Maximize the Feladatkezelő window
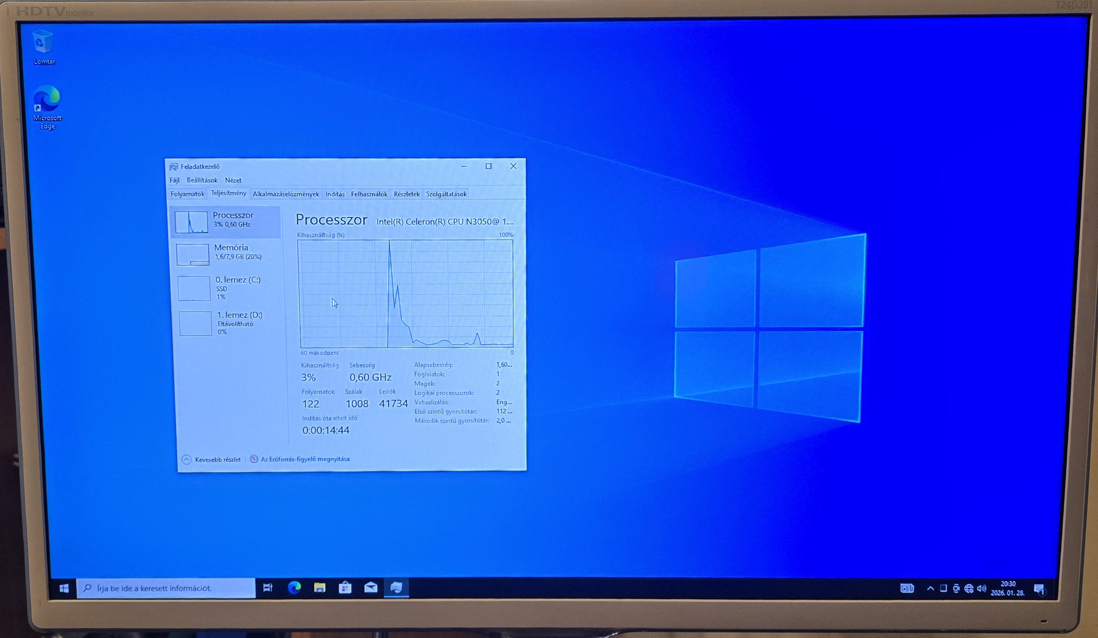Screen dimensions: 1098x638 [x=488, y=166]
